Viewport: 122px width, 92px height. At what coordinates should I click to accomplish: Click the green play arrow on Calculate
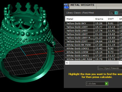coord(106,84)
